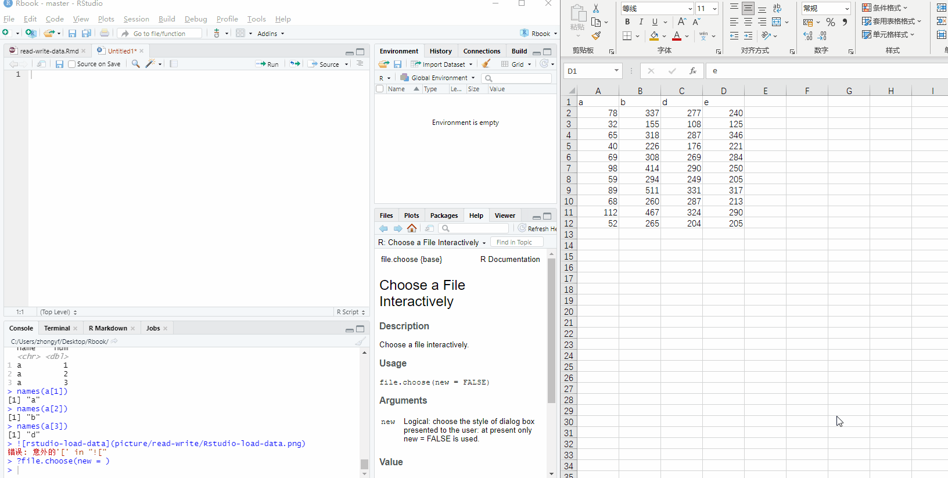Apply bold formatting in Excel ribbon
Image resolution: width=948 pixels, height=478 pixels.
627,22
